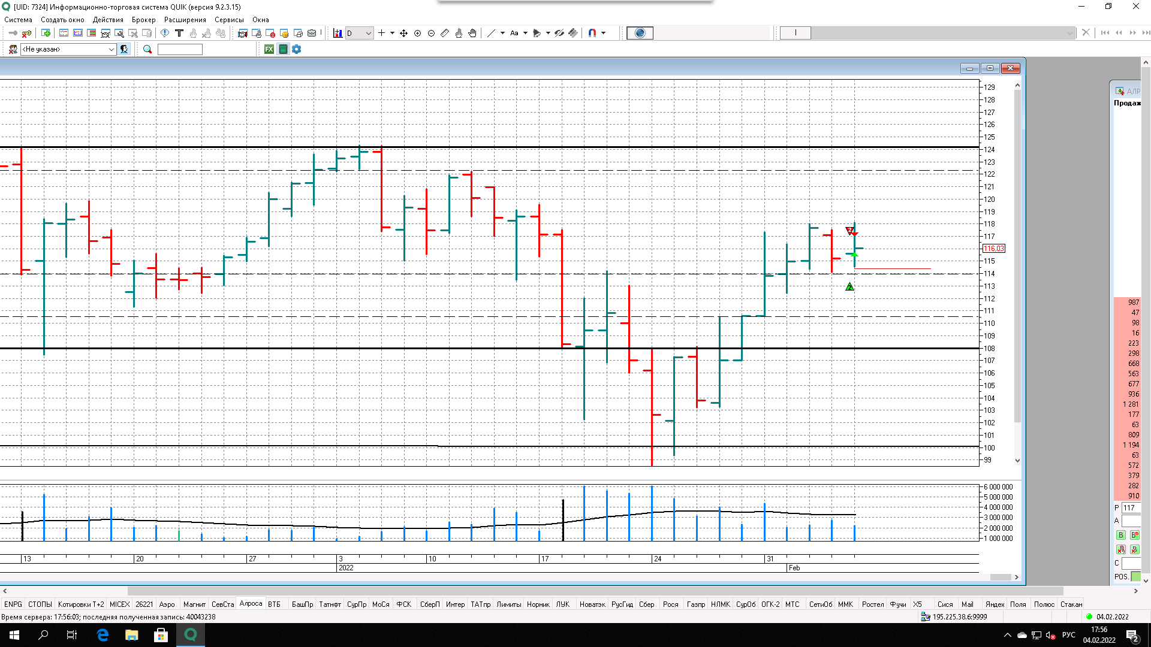Select the hand pan tool
1151x647 pixels.
tap(472, 33)
